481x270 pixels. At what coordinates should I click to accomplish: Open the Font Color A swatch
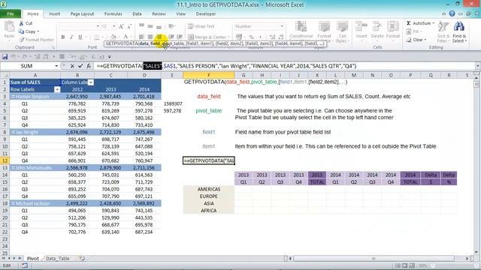[x=126, y=37]
